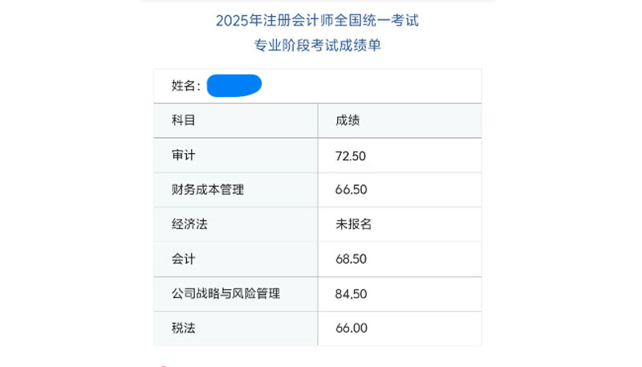Select the 专业阶段考试成绩单 subtitle
This screenshot has height=367, width=642.
317,46
